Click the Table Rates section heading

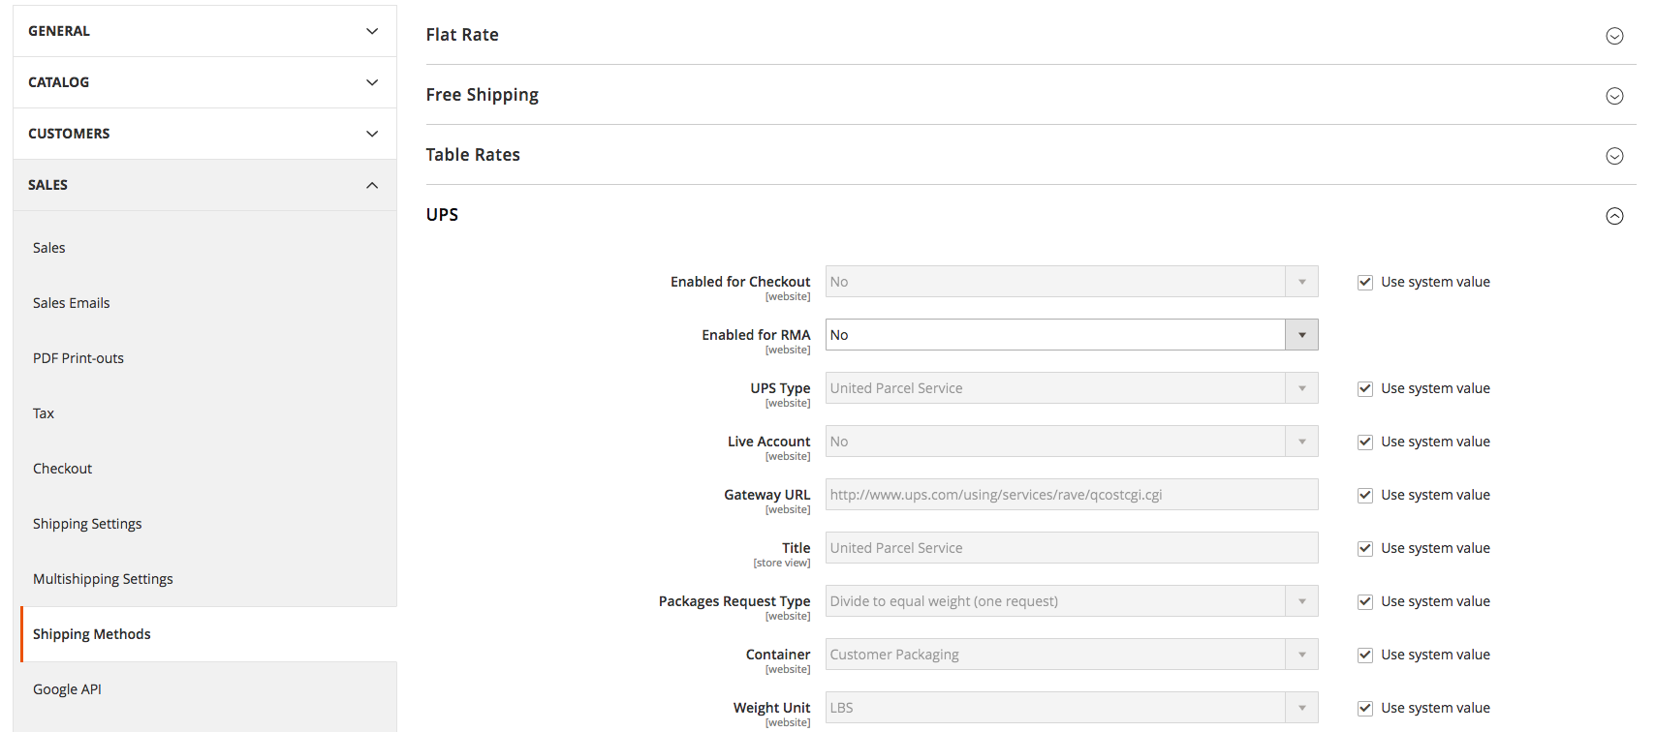[x=473, y=155]
